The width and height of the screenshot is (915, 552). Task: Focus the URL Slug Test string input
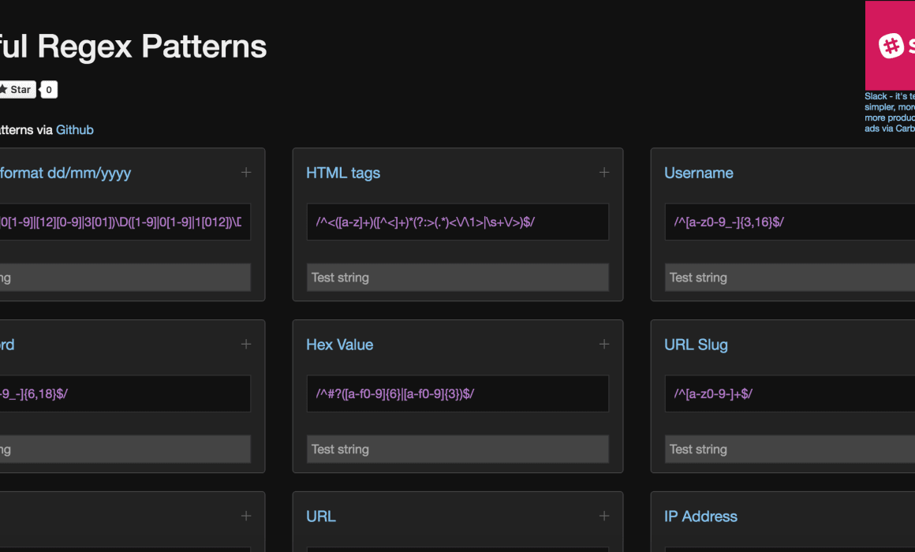[790, 449]
